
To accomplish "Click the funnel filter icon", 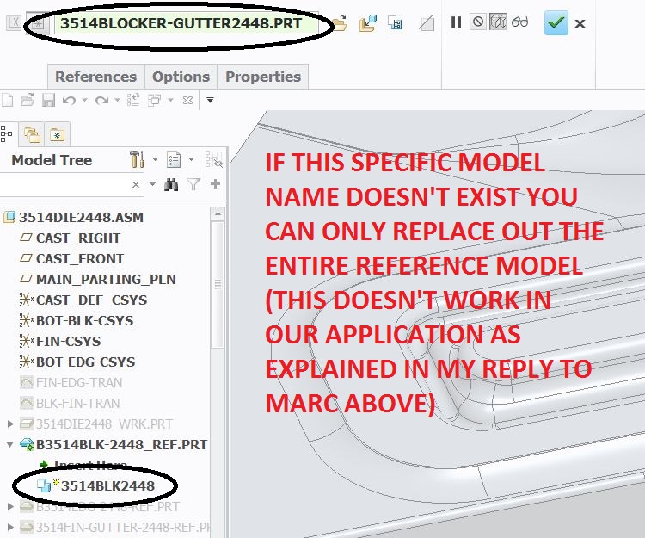I will [193, 184].
